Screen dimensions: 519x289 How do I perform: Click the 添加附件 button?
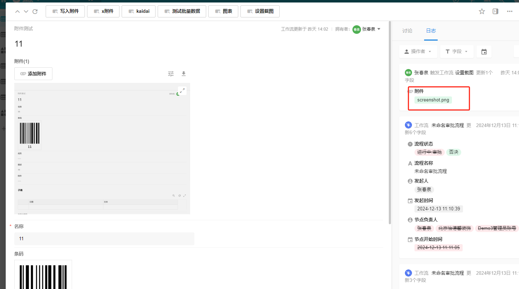point(33,74)
